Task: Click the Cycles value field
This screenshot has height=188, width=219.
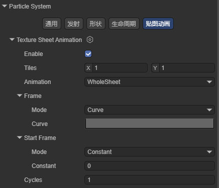Action: click(x=150, y=180)
